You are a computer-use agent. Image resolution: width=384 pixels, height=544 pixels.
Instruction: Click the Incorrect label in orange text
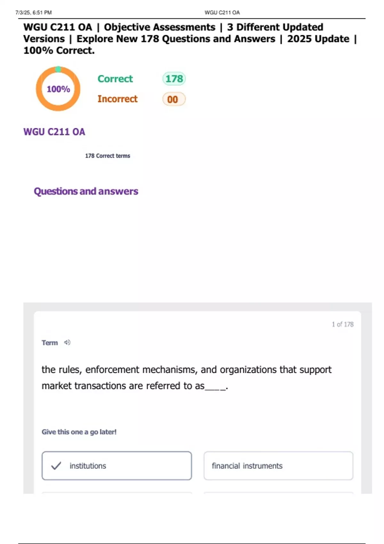coord(117,99)
